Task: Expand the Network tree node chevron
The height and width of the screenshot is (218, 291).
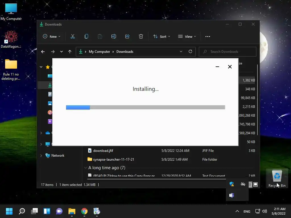Action: click(41, 156)
